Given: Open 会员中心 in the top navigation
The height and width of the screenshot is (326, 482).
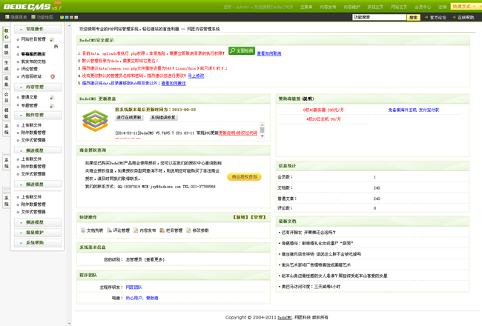Looking at the screenshot, I should (423, 7).
